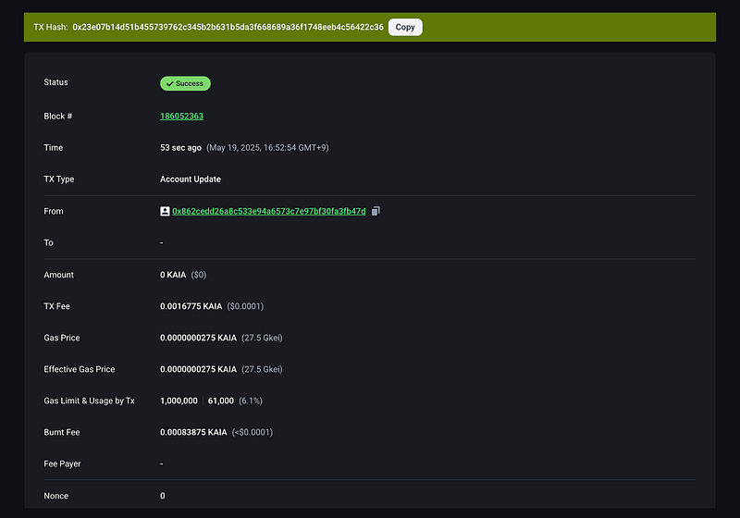The image size is (740, 518).
Task: Click '(27.5 Gkei)' in the Gas Price row
Action: point(262,338)
